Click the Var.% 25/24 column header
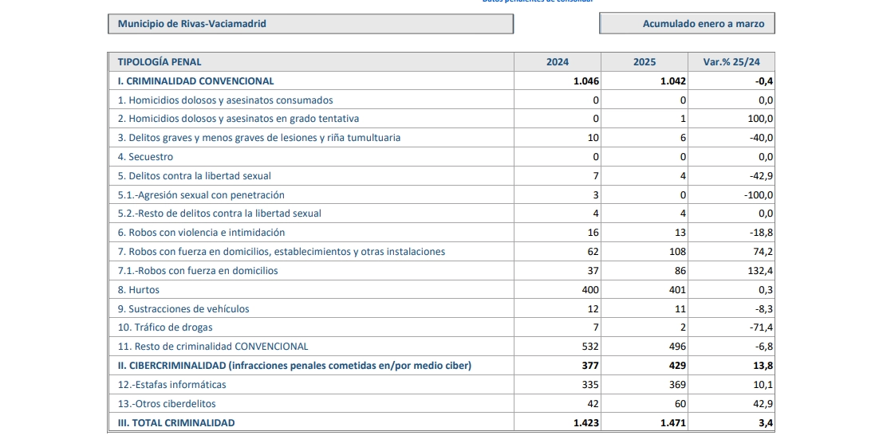 point(731,62)
